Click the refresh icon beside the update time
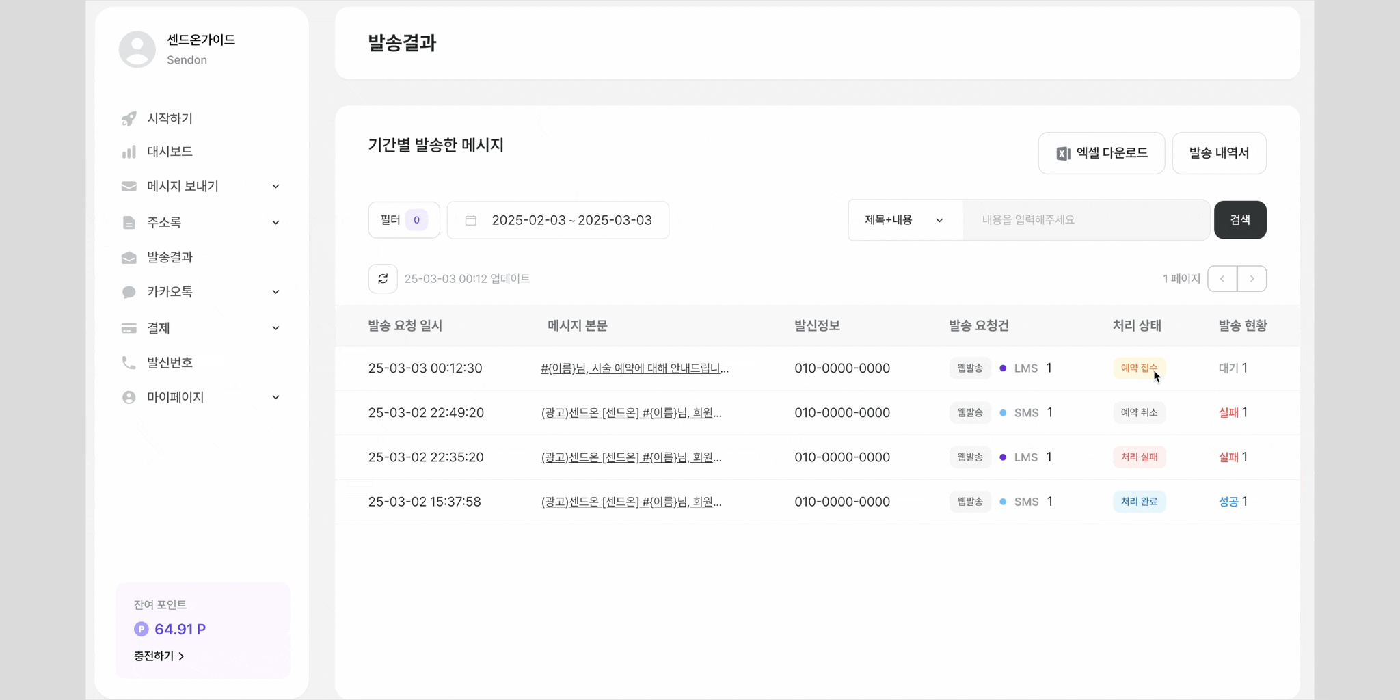The image size is (1400, 700). tap(383, 279)
